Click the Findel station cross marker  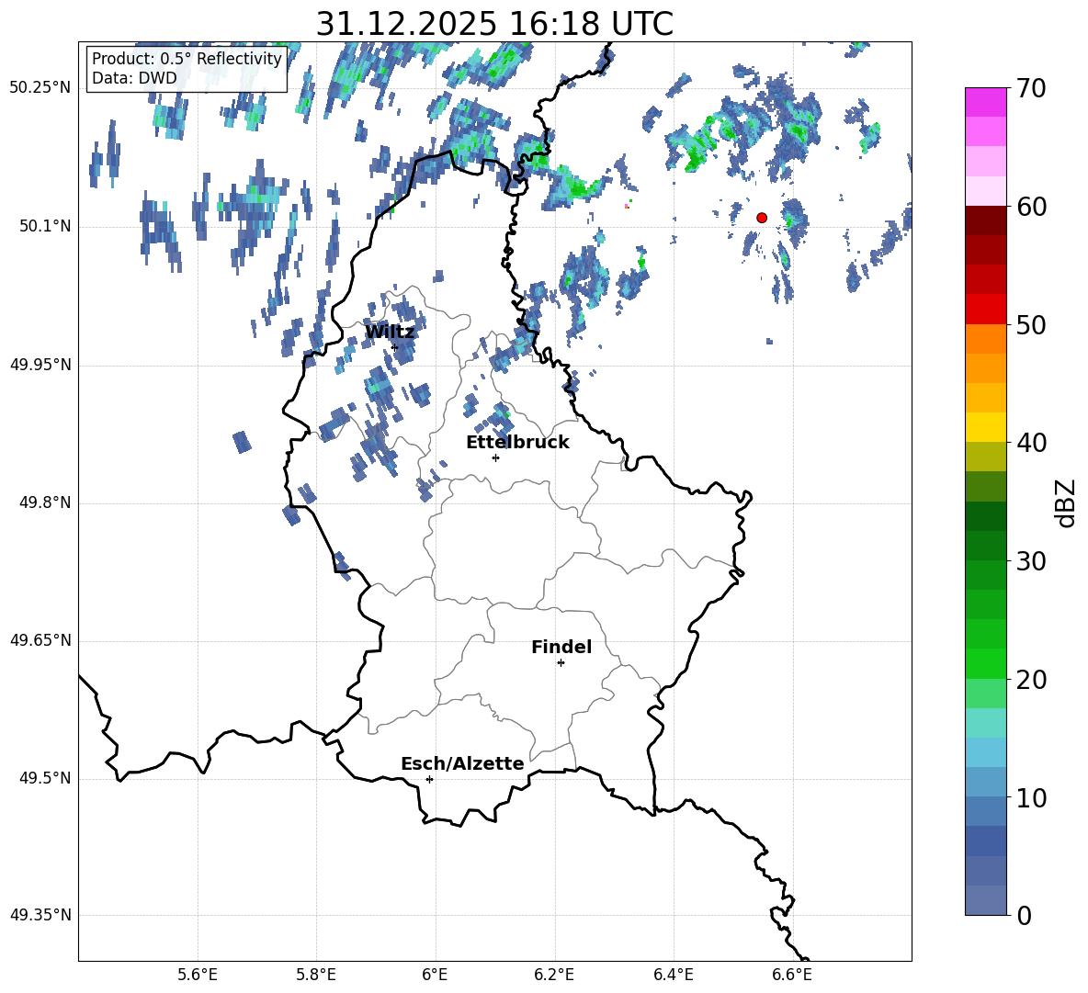pos(561,662)
